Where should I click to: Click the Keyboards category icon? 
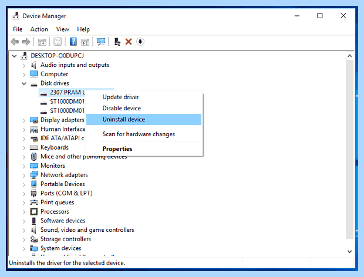pos(34,147)
